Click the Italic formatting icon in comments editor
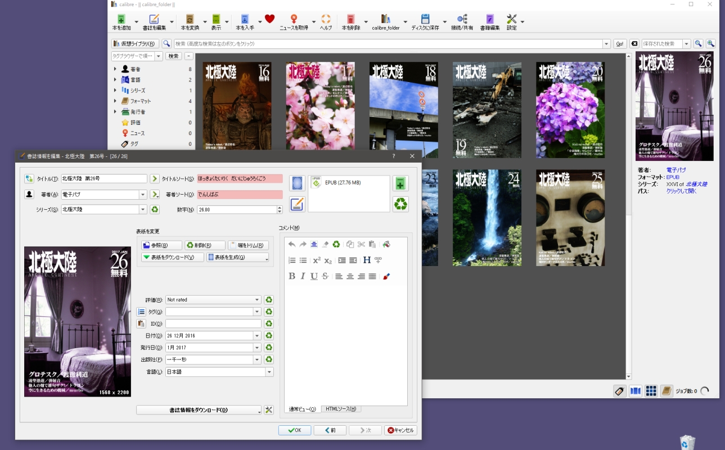The image size is (725, 450). point(303,276)
